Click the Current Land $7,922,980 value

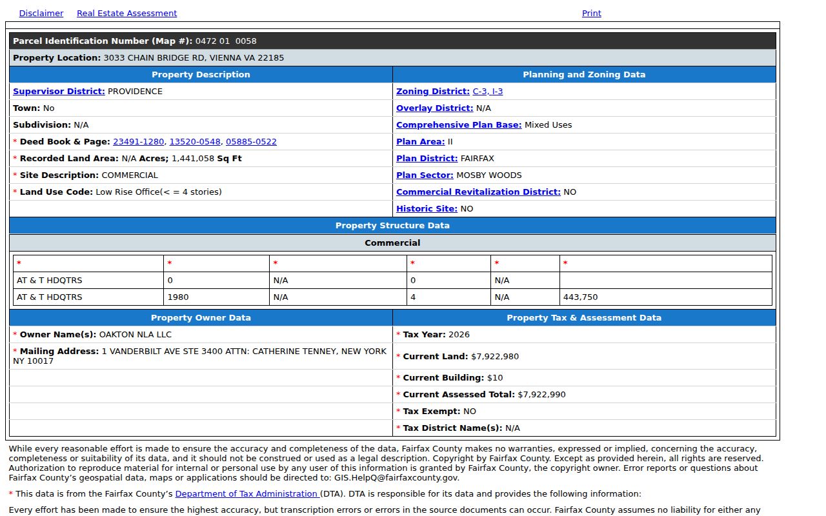tap(495, 356)
